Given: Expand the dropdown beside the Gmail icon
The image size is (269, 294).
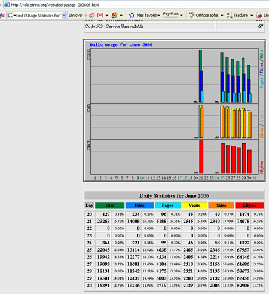Looking at the screenshot, I should click(107, 16).
